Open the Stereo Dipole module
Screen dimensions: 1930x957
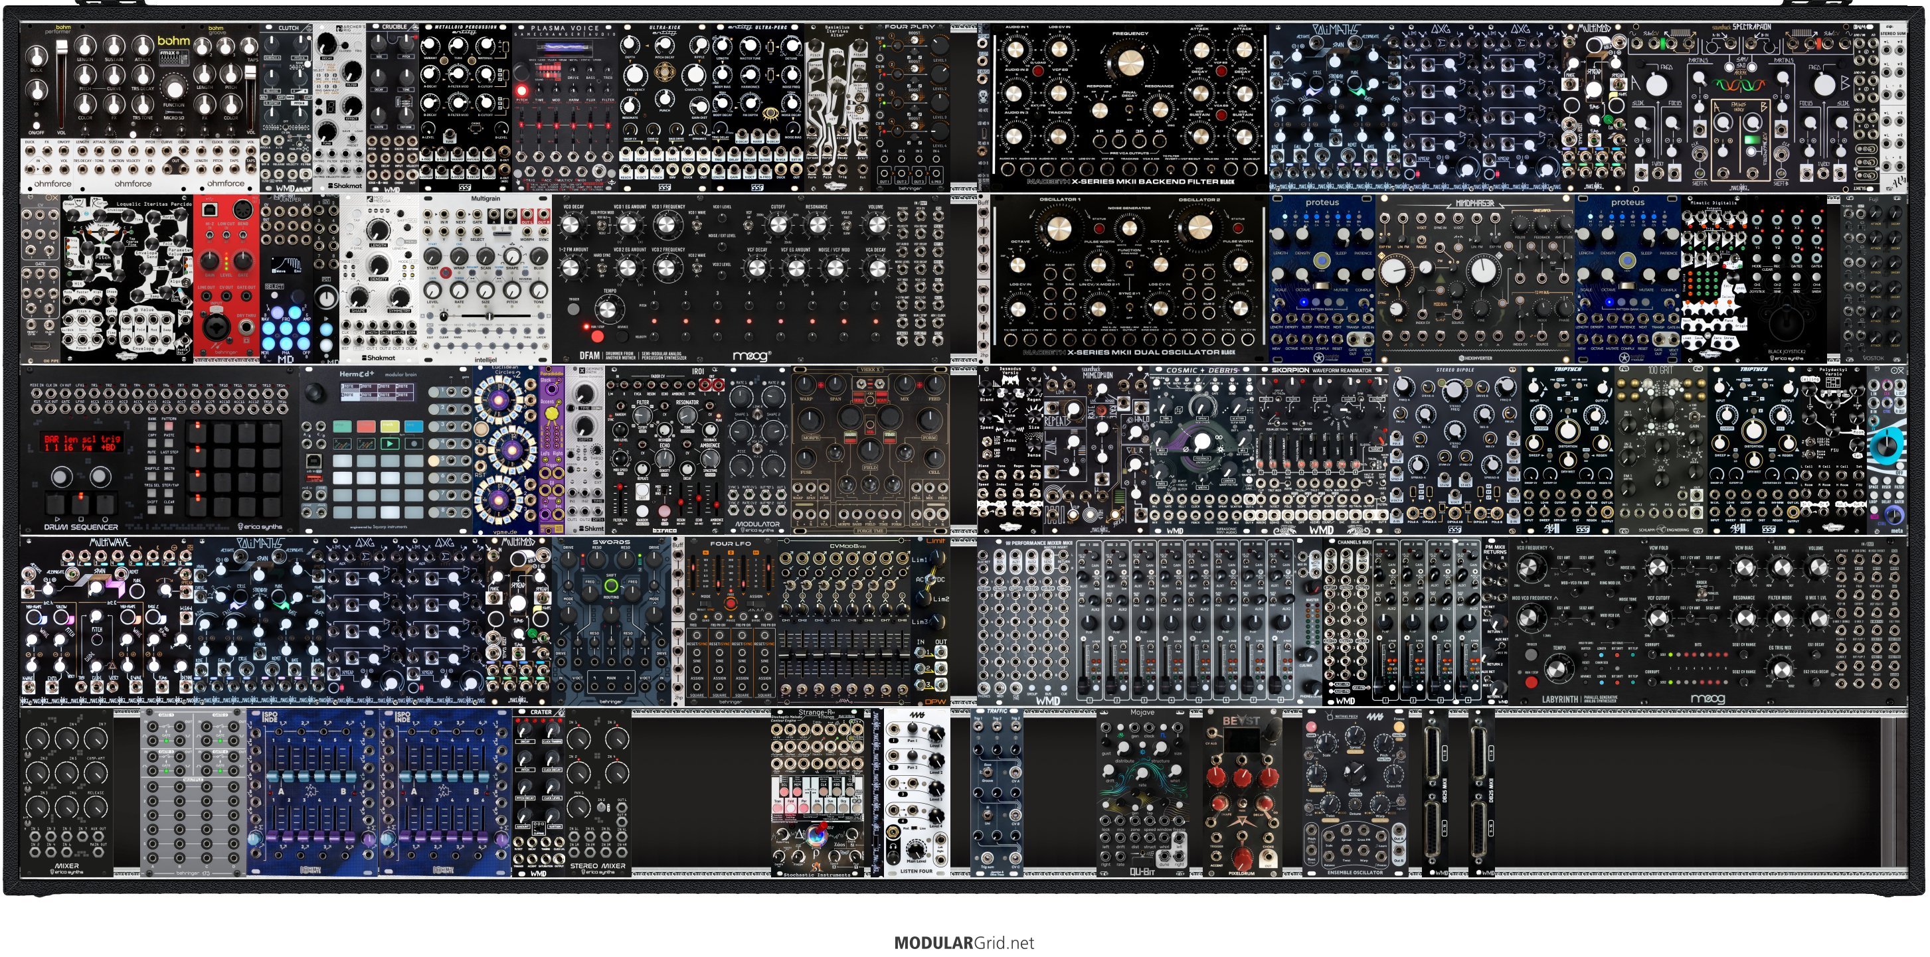click(x=1454, y=450)
